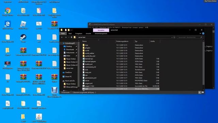This screenshot has height=123, width=218.
Task: Refresh the server test folder view
Action: (174, 37)
